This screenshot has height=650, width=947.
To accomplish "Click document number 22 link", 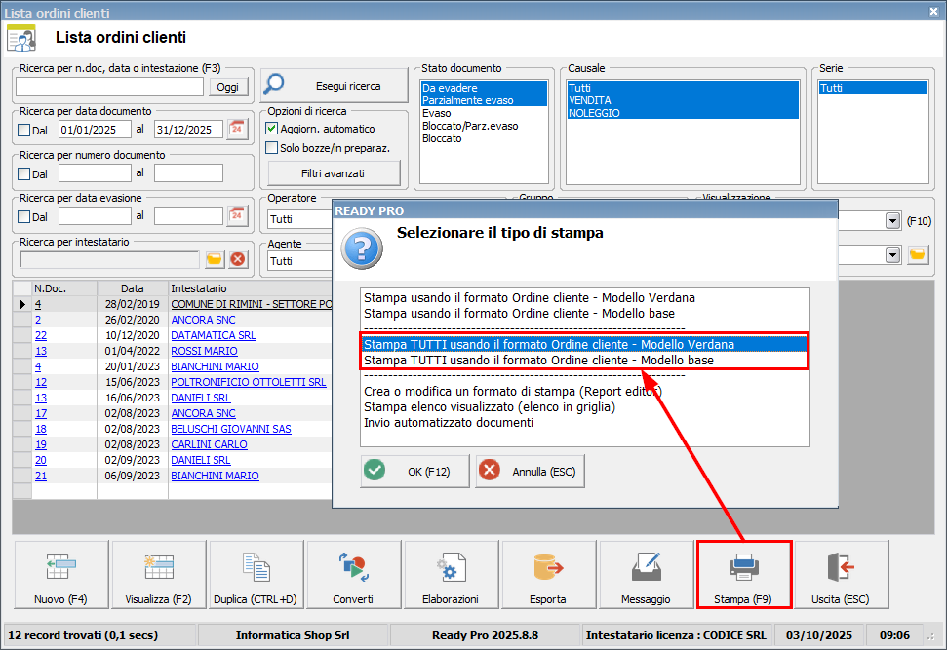I will (40, 335).
